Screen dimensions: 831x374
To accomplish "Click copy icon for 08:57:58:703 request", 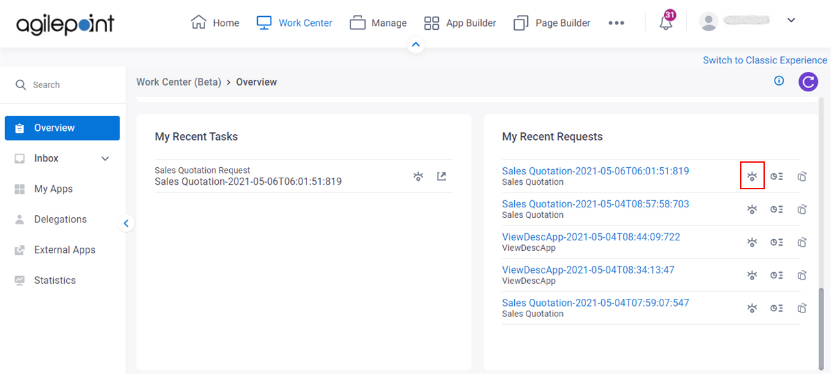I will pos(802,209).
